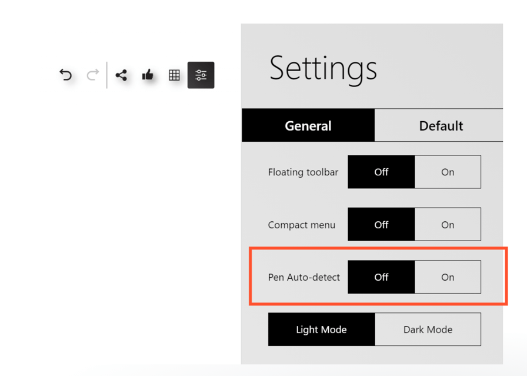Switch to Dark Mode theme
The height and width of the screenshot is (376, 527).
click(x=428, y=329)
